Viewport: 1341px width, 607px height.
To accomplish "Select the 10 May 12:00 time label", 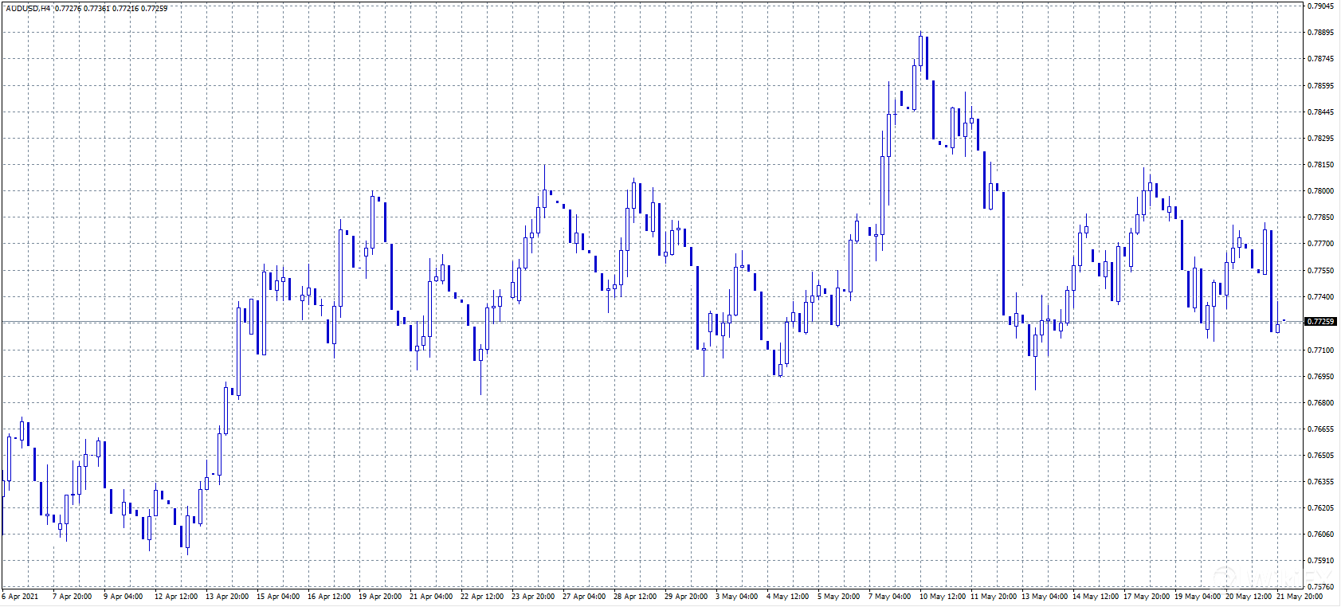I will (x=942, y=597).
